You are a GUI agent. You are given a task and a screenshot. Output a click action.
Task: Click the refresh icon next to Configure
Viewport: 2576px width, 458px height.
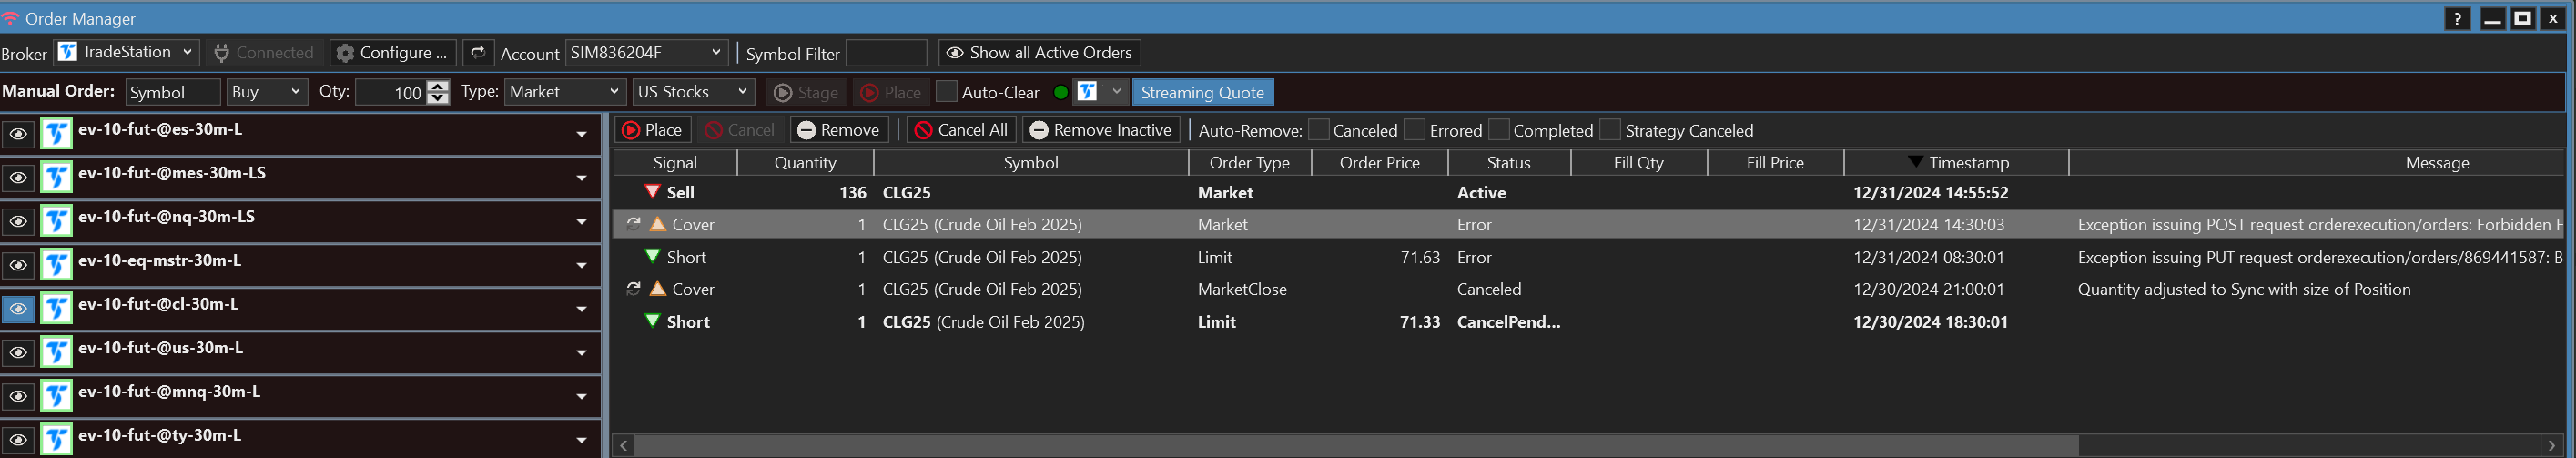coord(478,53)
